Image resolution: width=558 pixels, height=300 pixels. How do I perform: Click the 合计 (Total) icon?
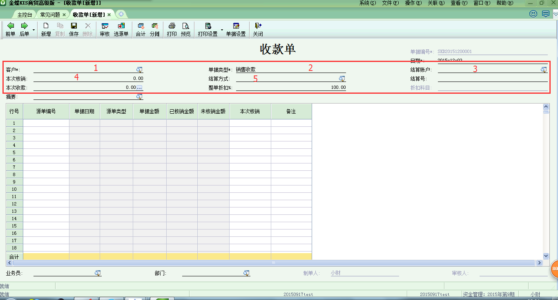pos(140,29)
